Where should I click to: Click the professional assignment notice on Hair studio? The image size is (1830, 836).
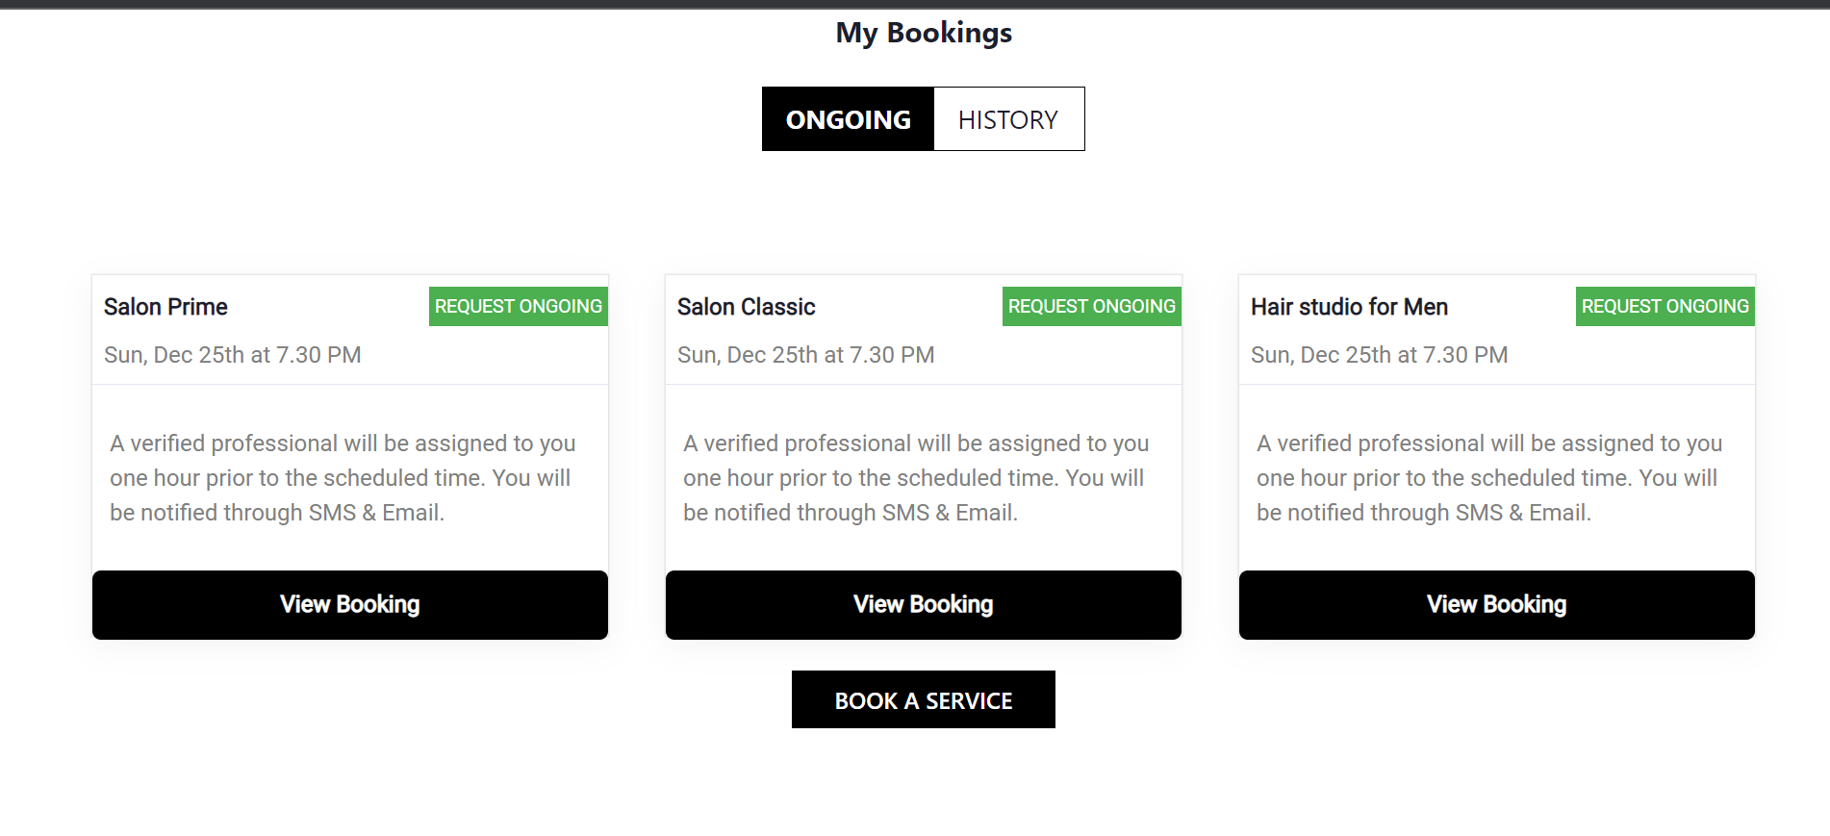tap(1487, 477)
